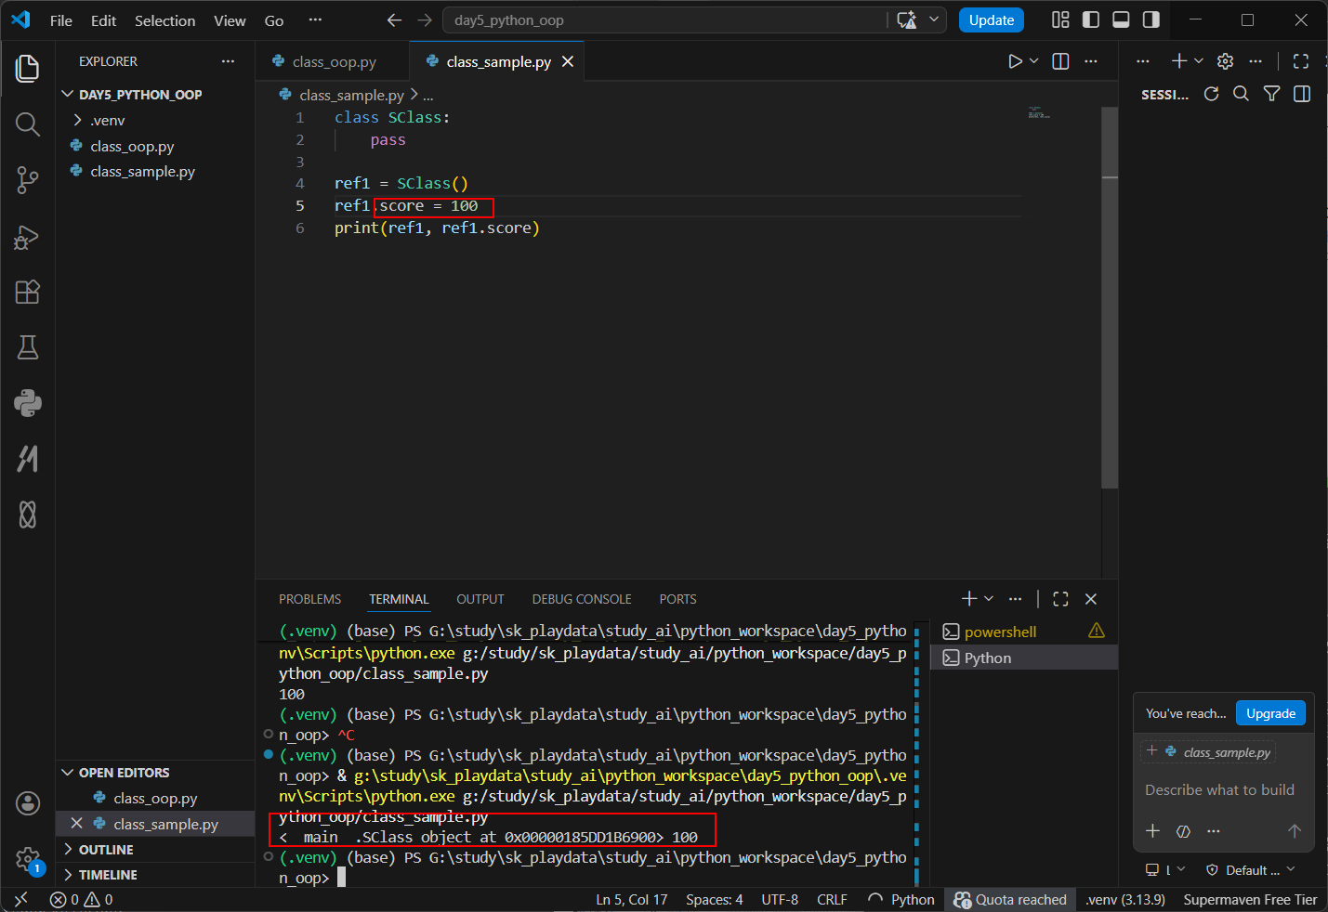Image resolution: width=1328 pixels, height=912 pixels.
Task: Click the editor vertical scrollbar
Action: coord(1110,297)
